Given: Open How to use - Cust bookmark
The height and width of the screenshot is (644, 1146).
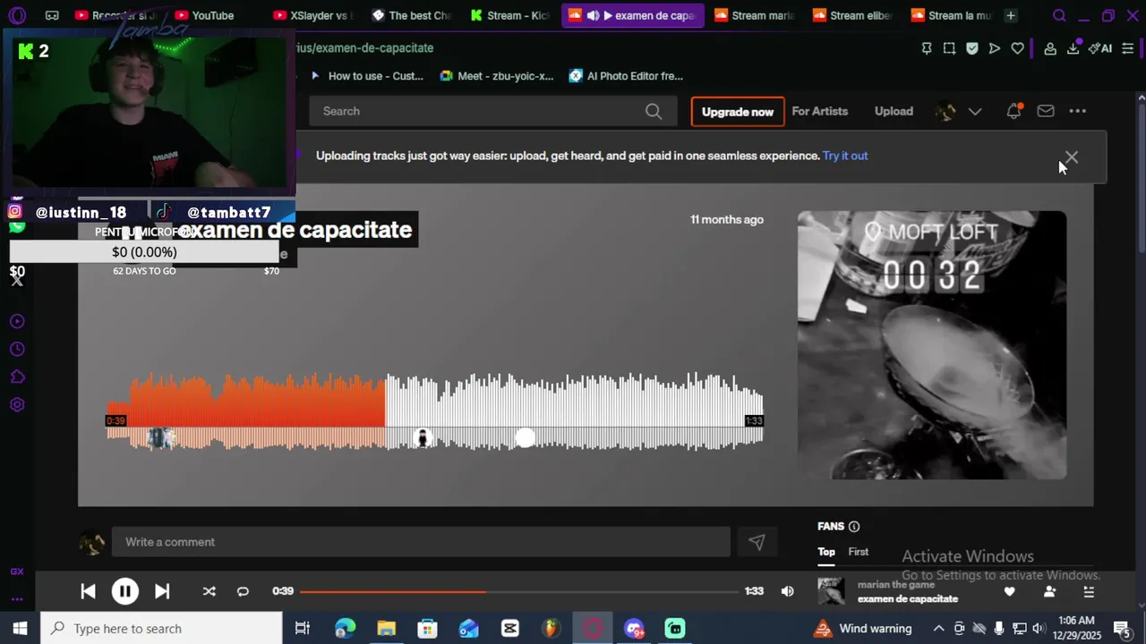Looking at the screenshot, I should pyautogui.click(x=367, y=76).
